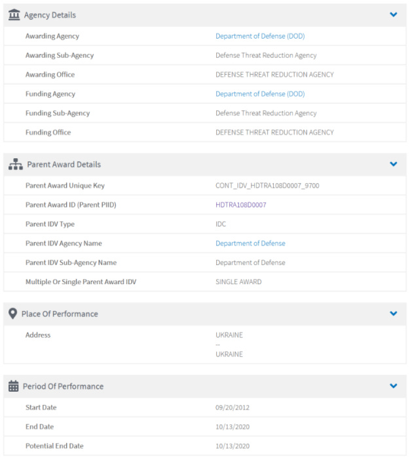Open parent award HDTRA108D0007 link
This screenshot has width=410, height=460.
pos(241,205)
